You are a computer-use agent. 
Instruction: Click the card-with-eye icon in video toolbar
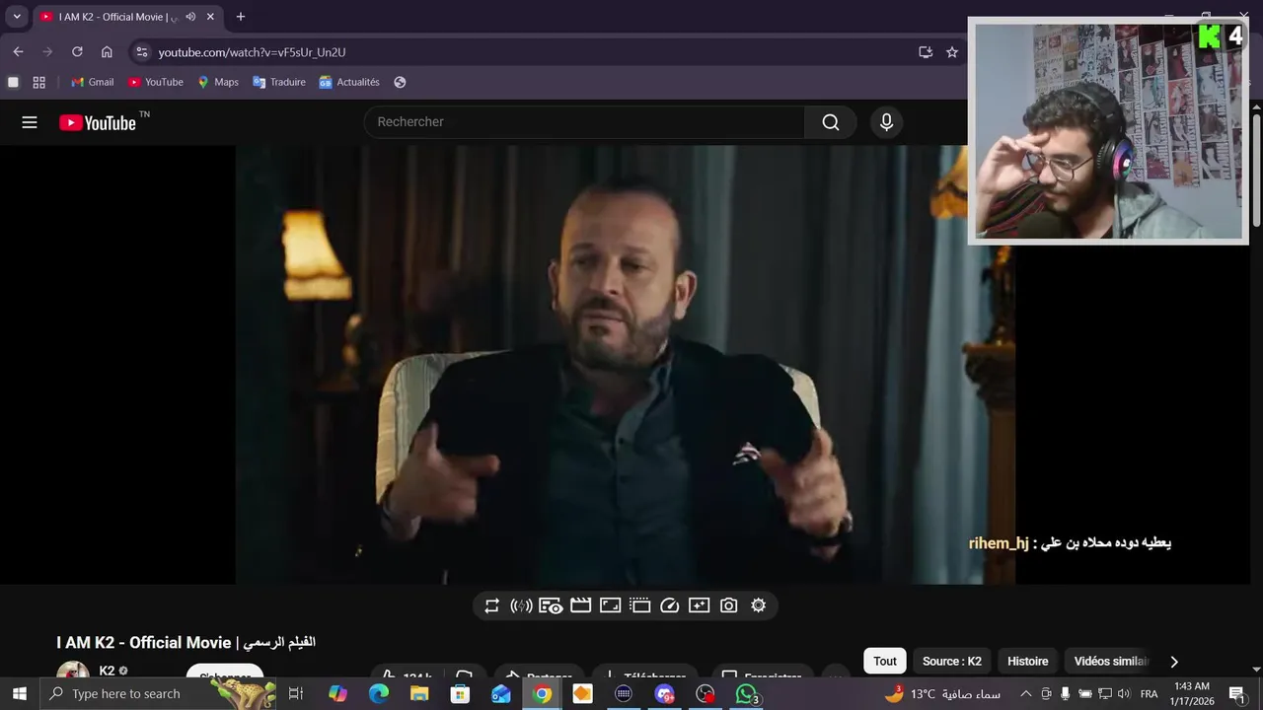point(551,605)
